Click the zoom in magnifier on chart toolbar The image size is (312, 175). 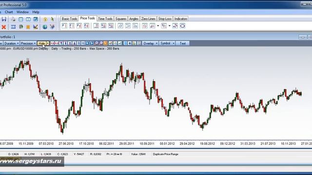click(97, 43)
